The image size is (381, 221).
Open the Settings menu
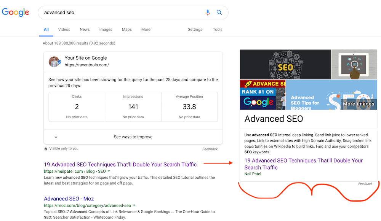[x=195, y=29]
